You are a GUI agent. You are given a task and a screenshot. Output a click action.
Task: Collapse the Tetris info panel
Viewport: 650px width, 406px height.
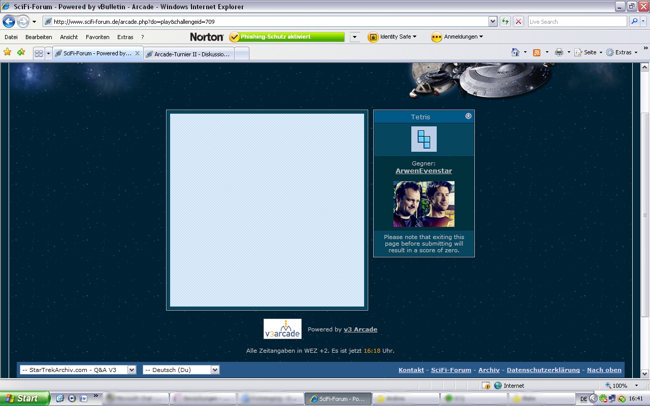468,116
